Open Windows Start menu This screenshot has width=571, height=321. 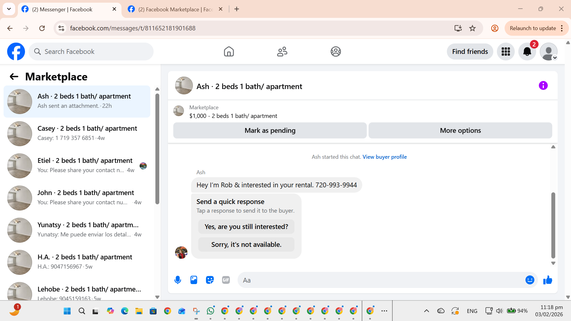tap(67, 311)
